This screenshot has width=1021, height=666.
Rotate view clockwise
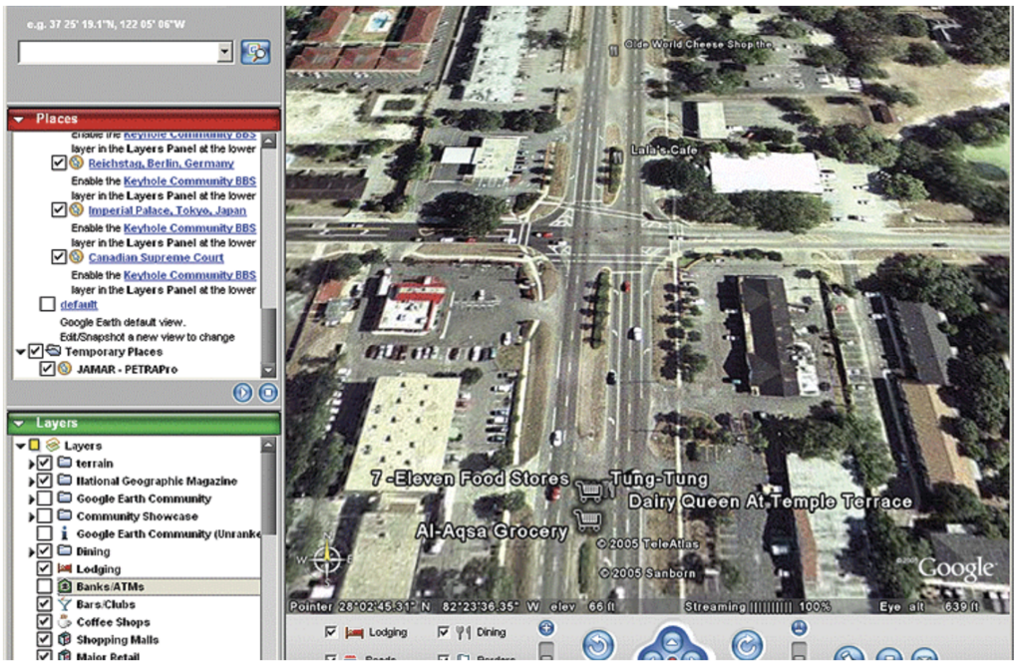[746, 644]
